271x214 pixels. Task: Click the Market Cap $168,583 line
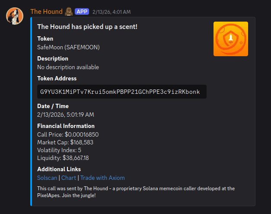click(65, 142)
